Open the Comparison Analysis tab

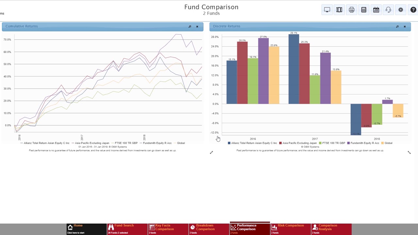coord(331,229)
